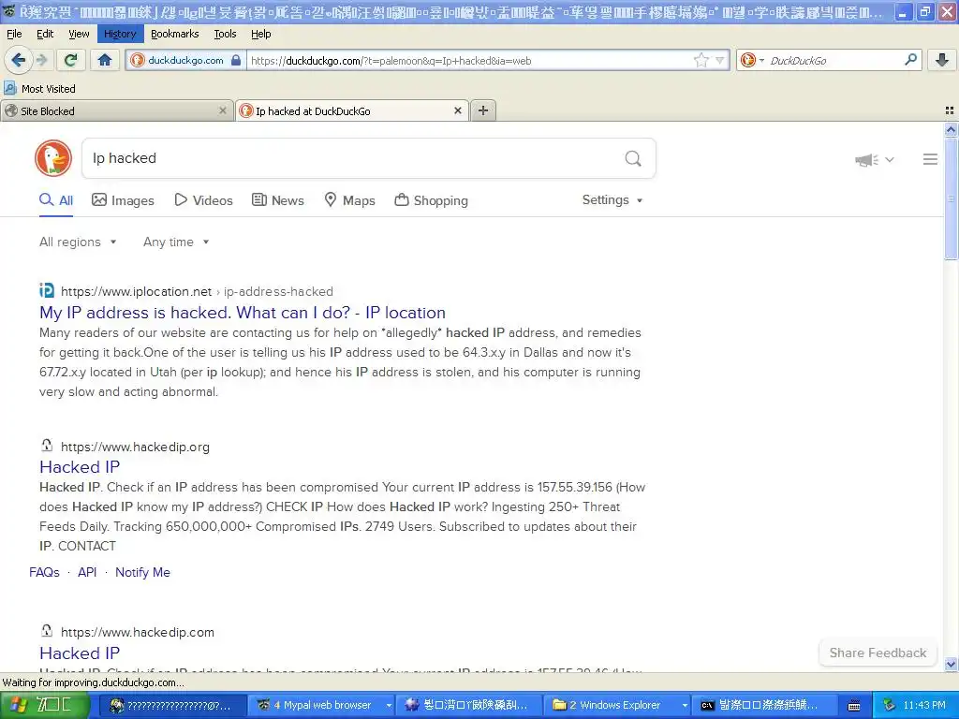Click the forward navigation arrow

[x=41, y=60]
